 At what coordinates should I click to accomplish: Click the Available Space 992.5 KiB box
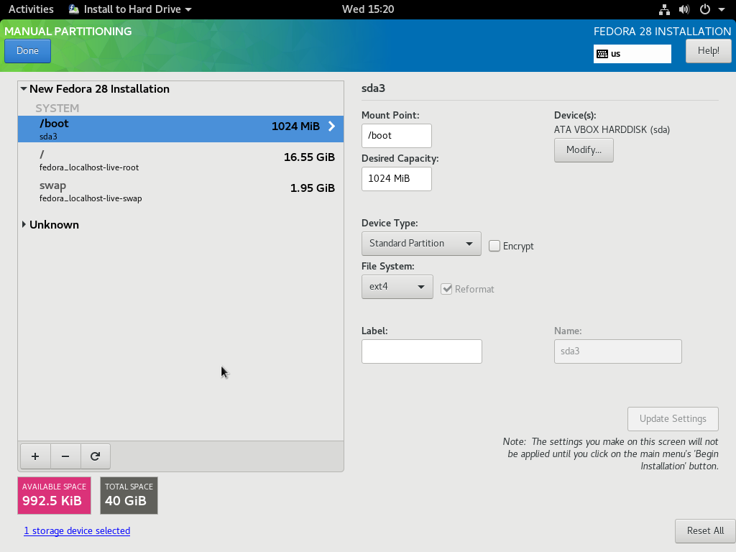click(54, 496)
